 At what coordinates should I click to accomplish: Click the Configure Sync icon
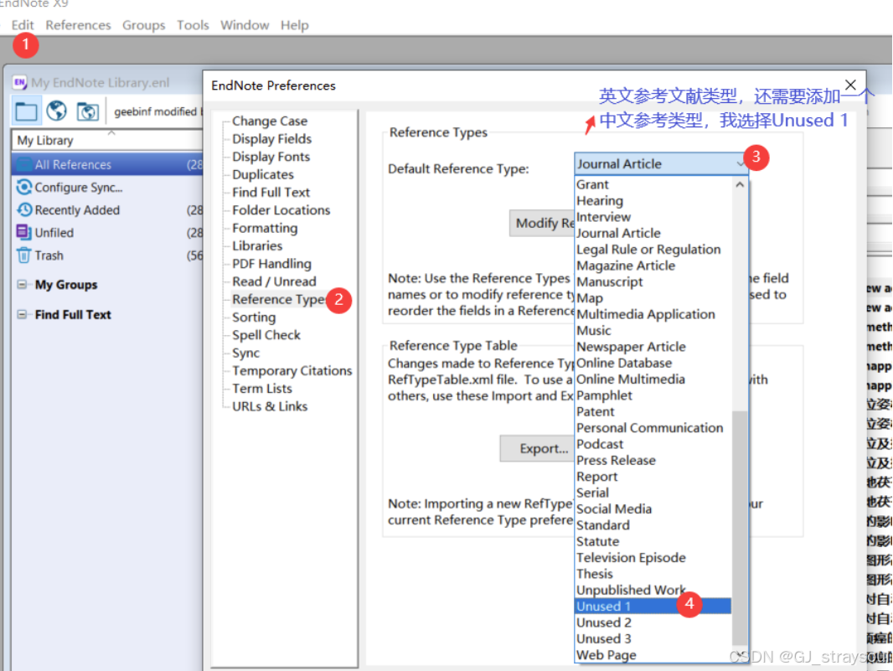(x=24, y=187)
